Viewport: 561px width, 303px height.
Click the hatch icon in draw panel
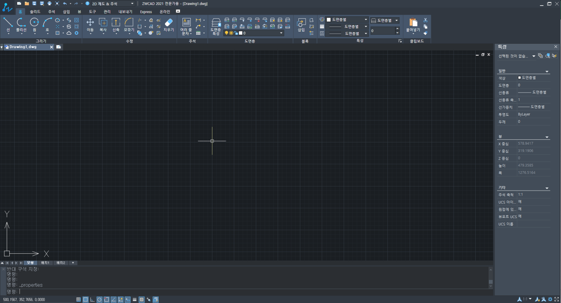click(x=58, y=33)
